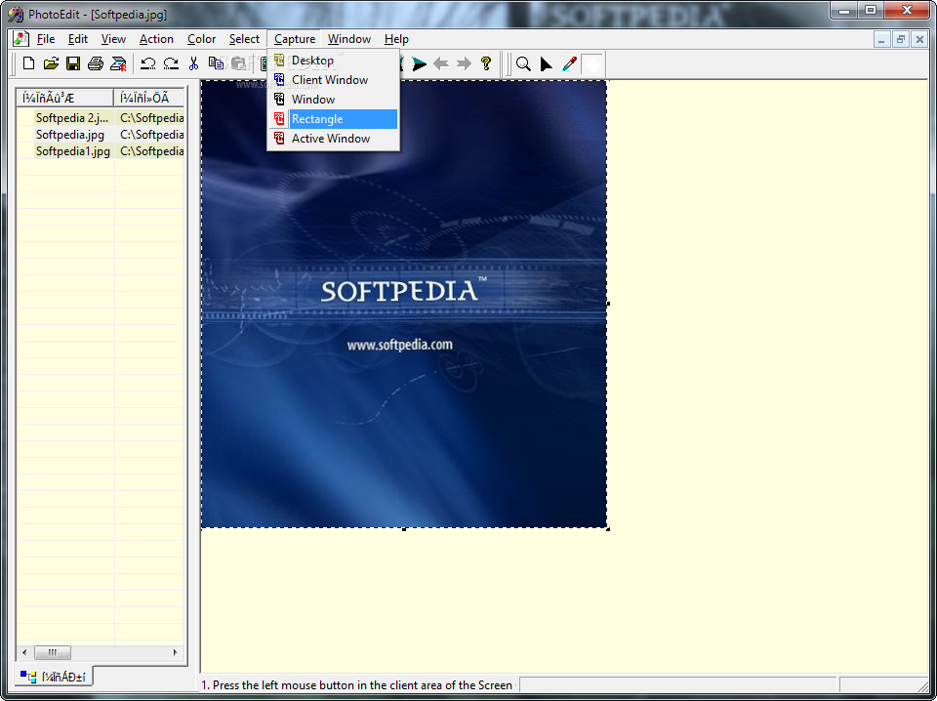Minimize the inner document window

[x=881, y=40]
